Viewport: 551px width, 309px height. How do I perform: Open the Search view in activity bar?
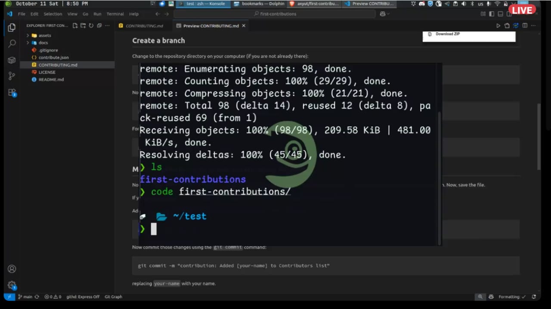12,43
